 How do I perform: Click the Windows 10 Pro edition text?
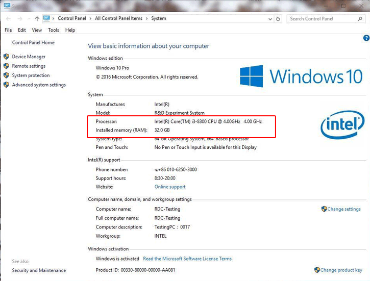point(112,68)
